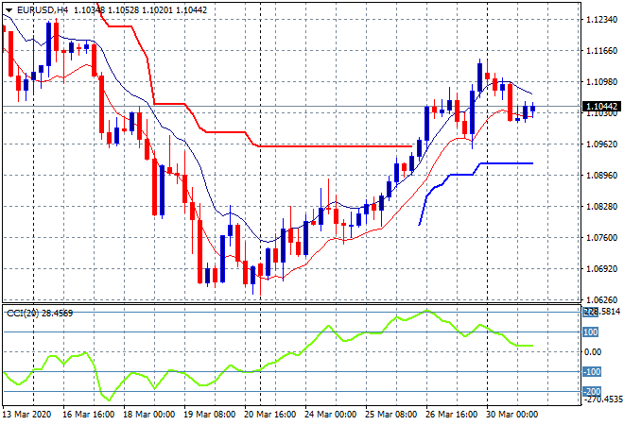Click the 1.09620 price axis value

(x=602, y=144)
